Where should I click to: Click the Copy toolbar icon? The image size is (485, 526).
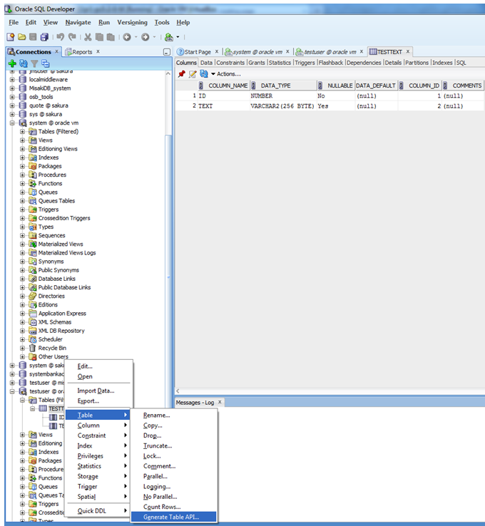99,37
